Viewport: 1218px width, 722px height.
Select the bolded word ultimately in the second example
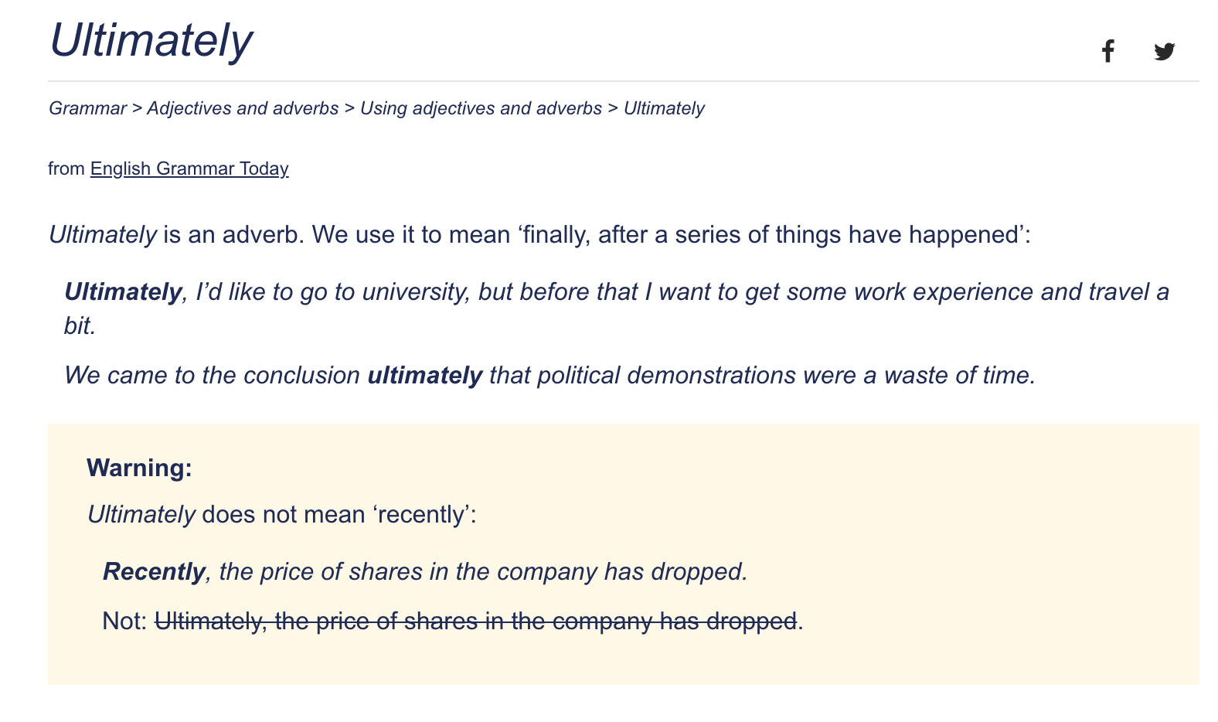tap(424, 376)
